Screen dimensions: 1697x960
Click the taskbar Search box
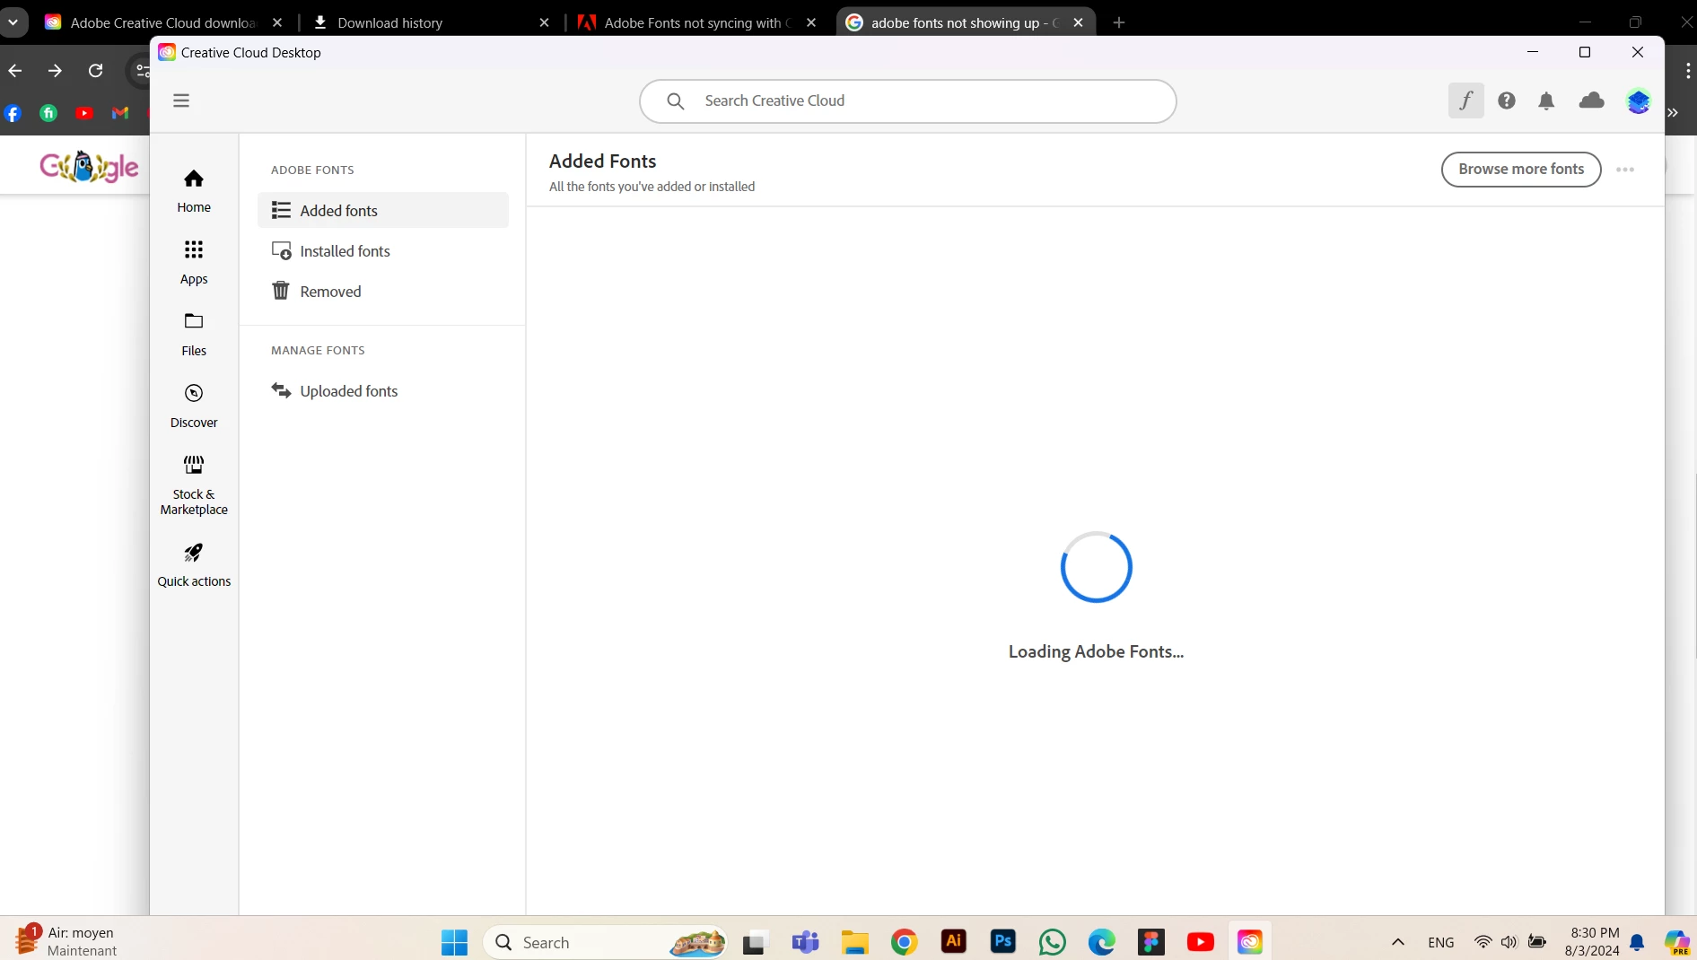(606, 942)
